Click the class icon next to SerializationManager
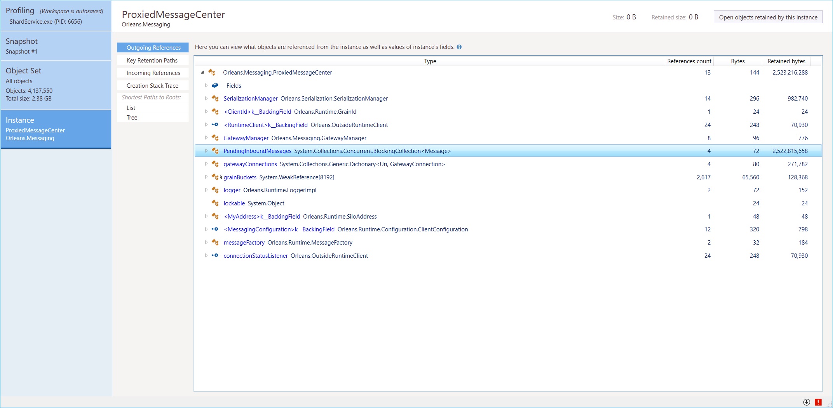Image resolution: width=833 pixels, height=408 pixels. point(215,99)
